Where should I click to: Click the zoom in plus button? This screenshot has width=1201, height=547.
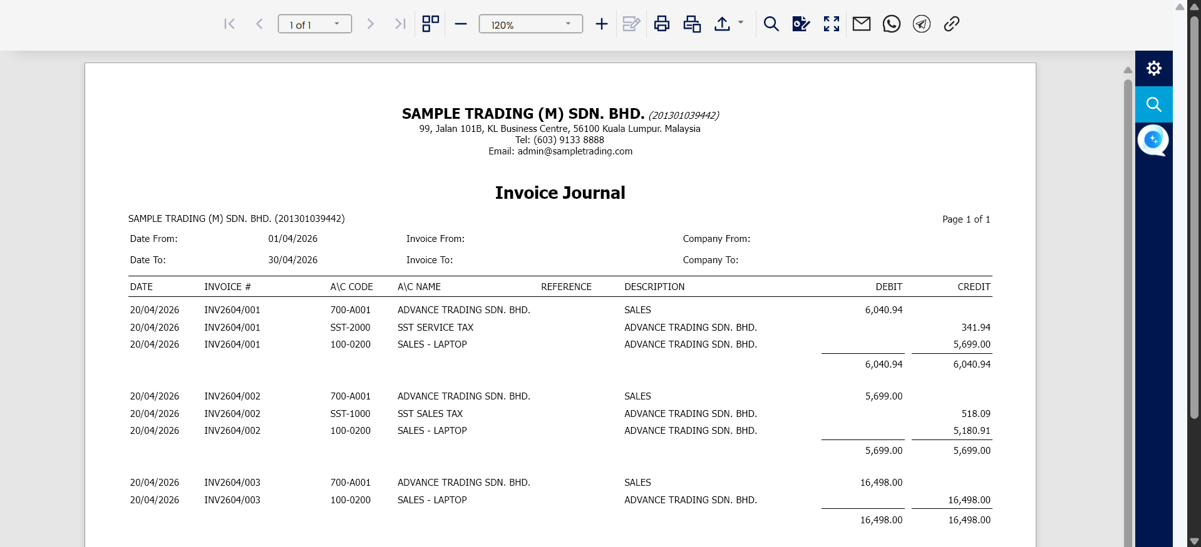[601, 24]
